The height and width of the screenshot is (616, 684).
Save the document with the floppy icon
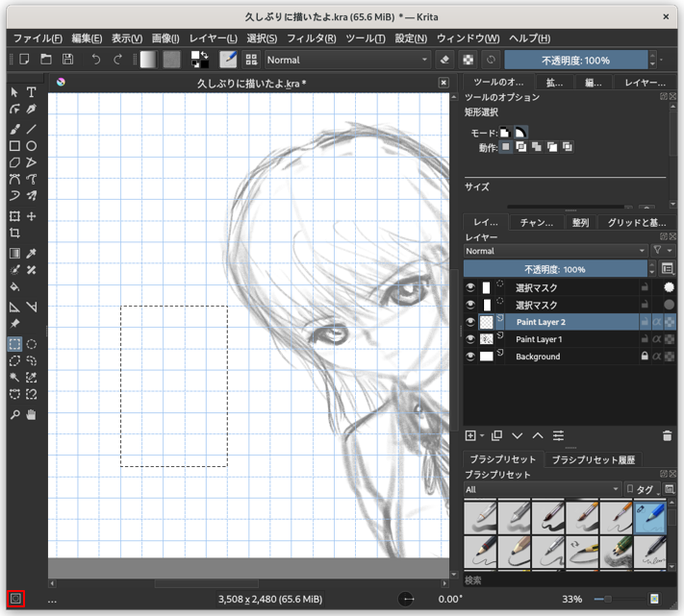[x=67, y=60]
